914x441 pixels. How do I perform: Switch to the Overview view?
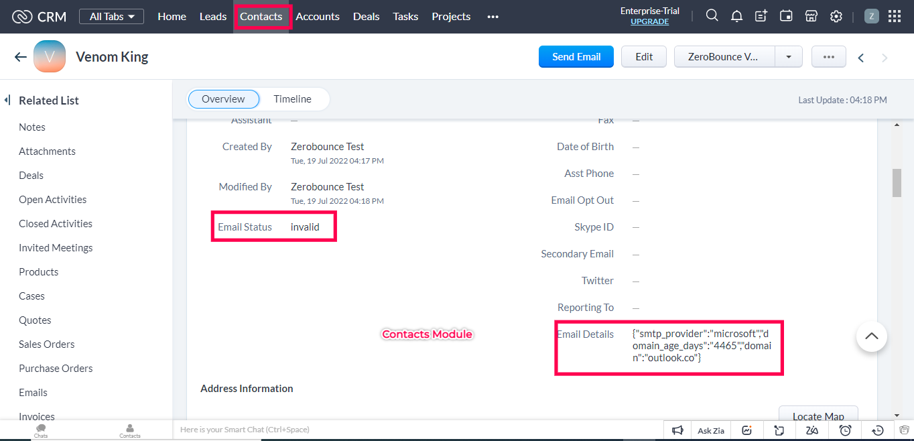click(x=223, y=99)
